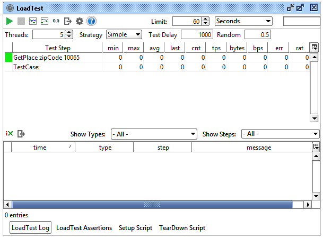Screen dimensions: 323x239
Task: Open the statistics history graph icon
Action: pos(45,21)
